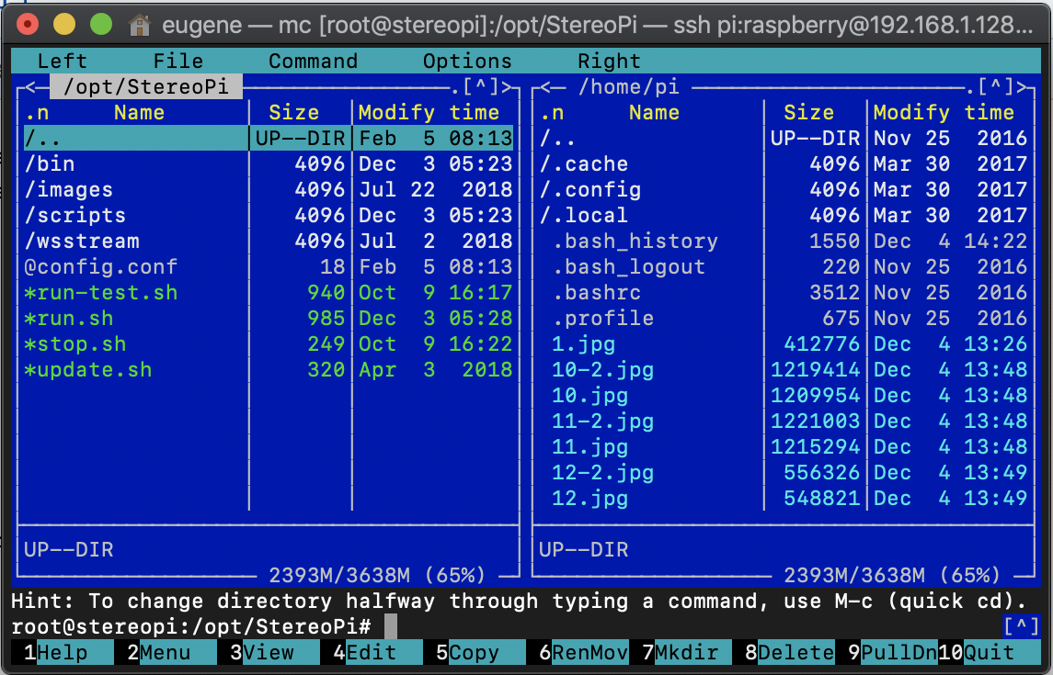The width and height of the screenshot is (1053, 675).
Task: Toggle sort order via left .n header
Action: [37, 113]
